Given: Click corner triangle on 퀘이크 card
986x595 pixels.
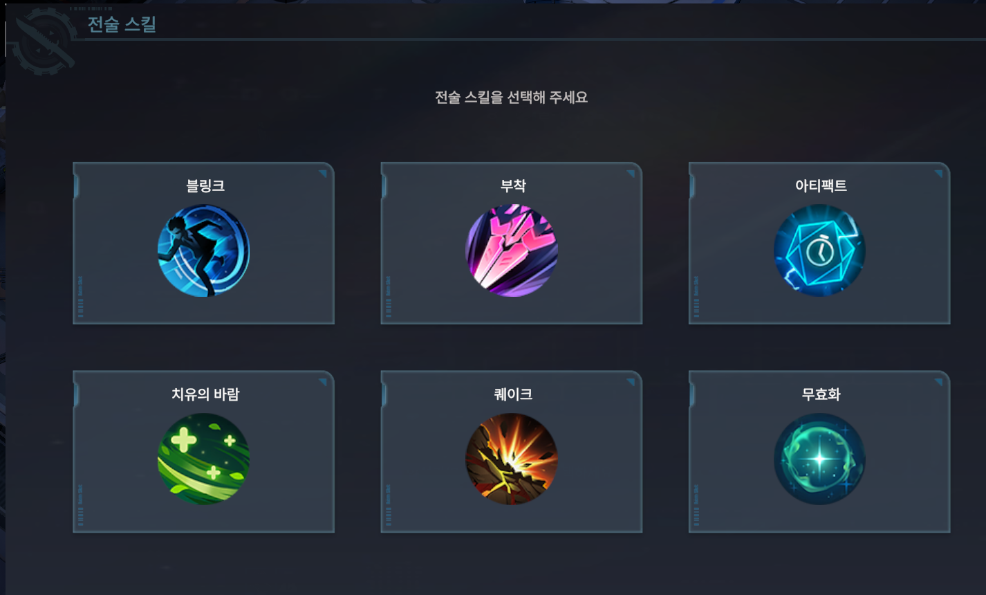Looking at the screenshot, I should pyautogui.click(x=631, y=382).
